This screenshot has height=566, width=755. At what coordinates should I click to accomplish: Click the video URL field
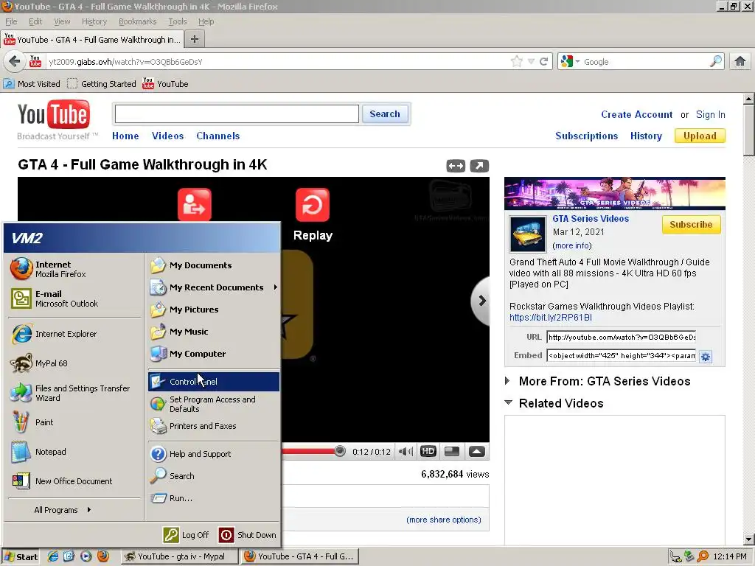click(621, 337)
